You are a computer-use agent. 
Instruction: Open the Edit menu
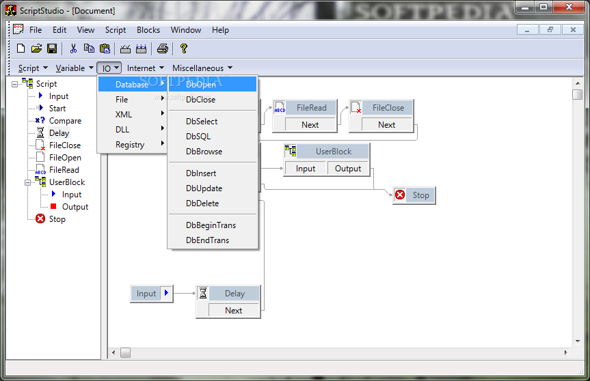click(x=59, y=29)
